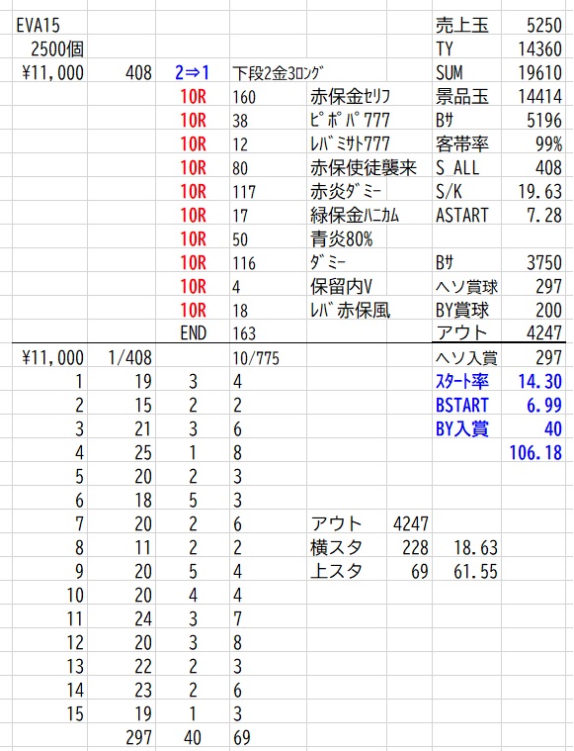This screenshot has width=574, height=751.
Task: Select the SUM value 19610
Action: point(539,73)
